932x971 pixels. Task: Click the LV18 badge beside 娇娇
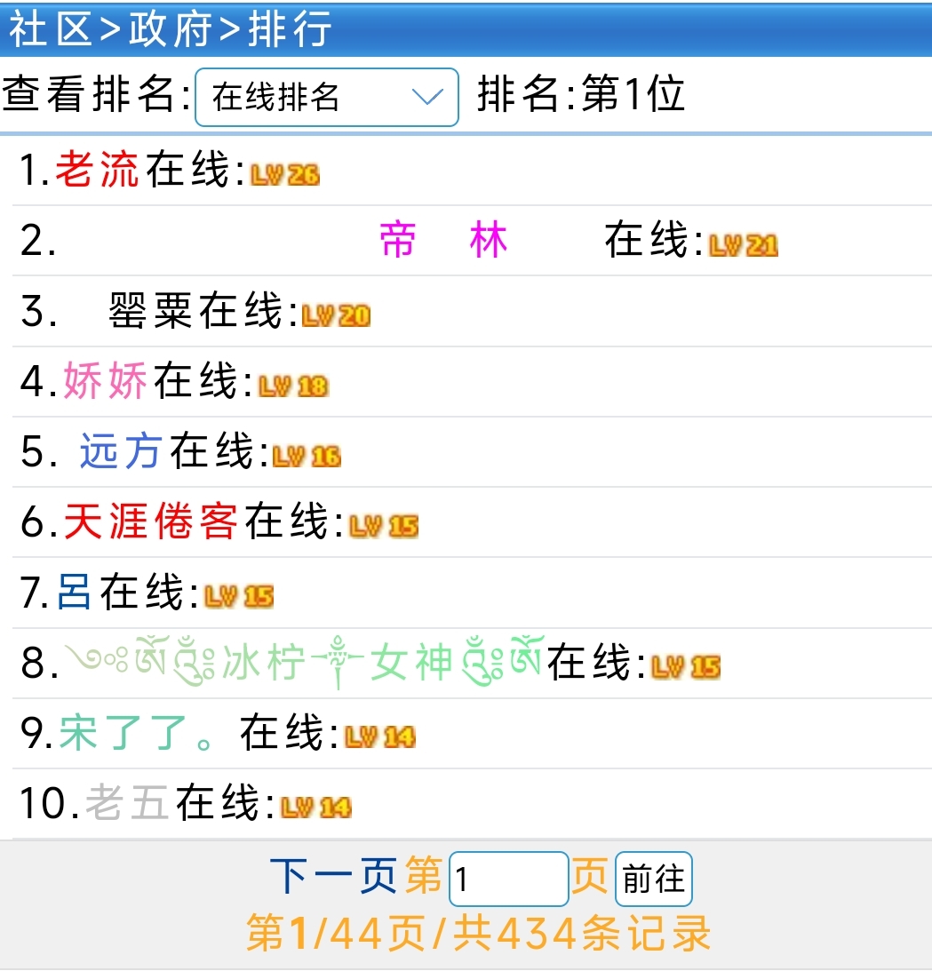pyautogui.click(x=292, y=386)
